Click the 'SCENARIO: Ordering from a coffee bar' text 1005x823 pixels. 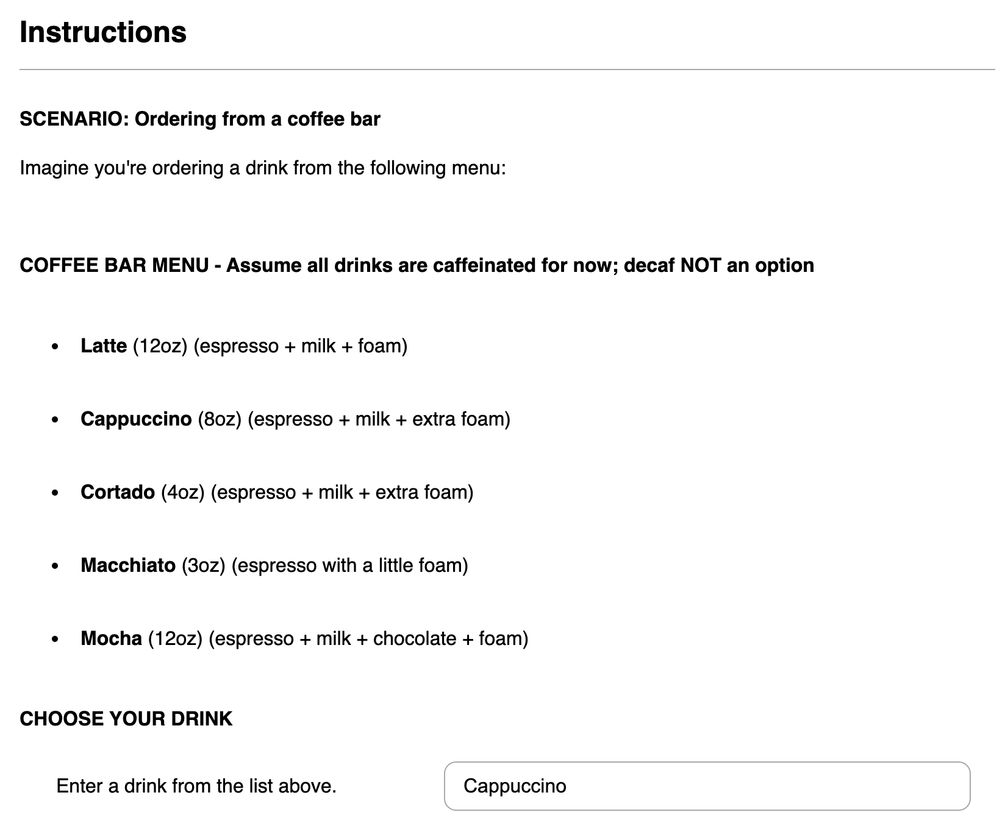(199, 119)
